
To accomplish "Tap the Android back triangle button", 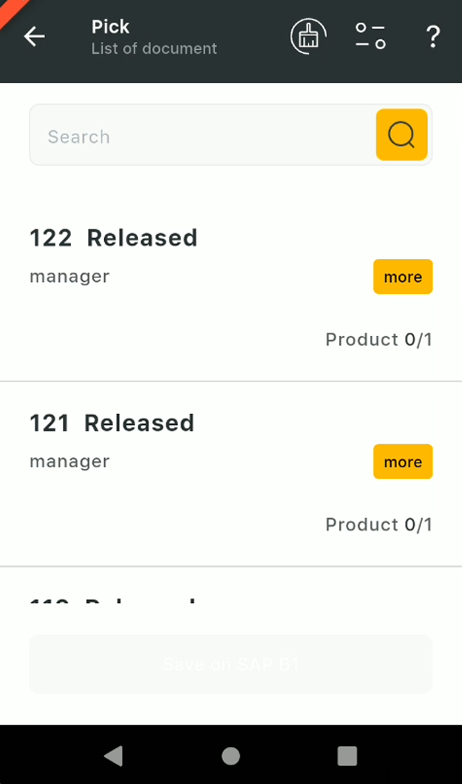I will pos(114,756).
